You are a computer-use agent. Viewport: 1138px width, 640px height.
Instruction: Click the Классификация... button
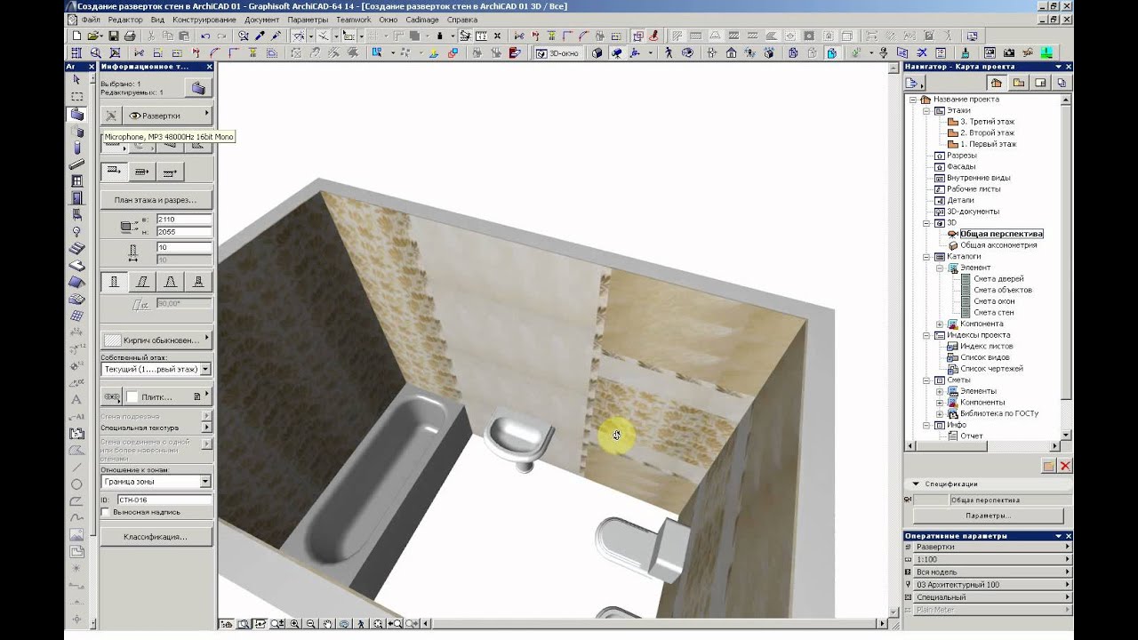156,537
